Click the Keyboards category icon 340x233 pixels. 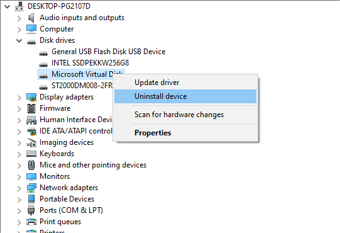click(31, 154)
